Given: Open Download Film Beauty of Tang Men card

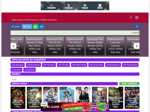Looking at the screenshot, I should click(x=34, y=46).
